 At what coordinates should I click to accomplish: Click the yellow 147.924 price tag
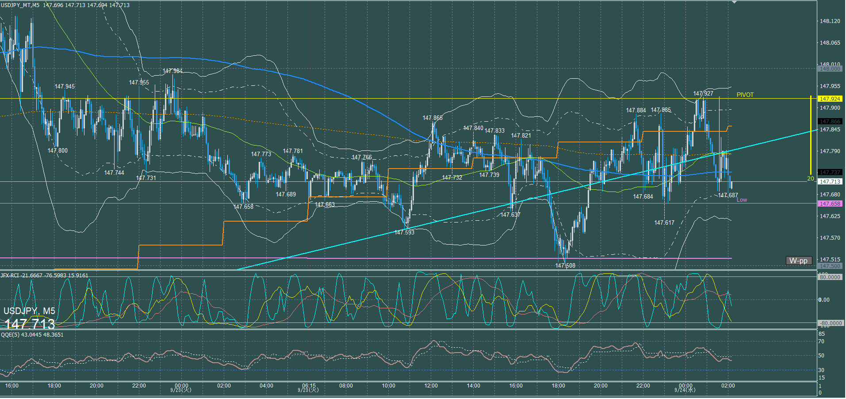[x=830, y=99]
